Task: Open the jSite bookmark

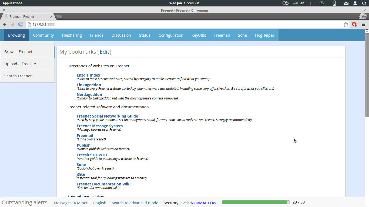Action: pos(81,174)
